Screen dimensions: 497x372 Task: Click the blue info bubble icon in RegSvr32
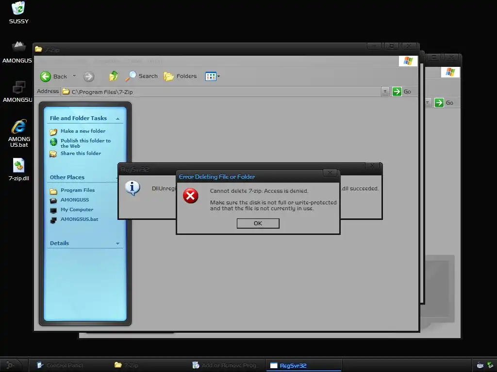[133, 188]
